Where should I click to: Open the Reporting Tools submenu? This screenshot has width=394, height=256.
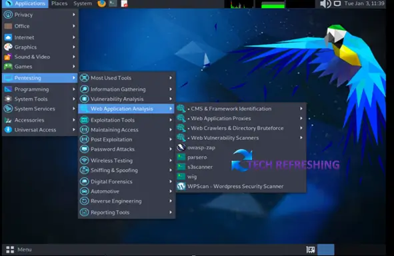(x=126, y=212)
